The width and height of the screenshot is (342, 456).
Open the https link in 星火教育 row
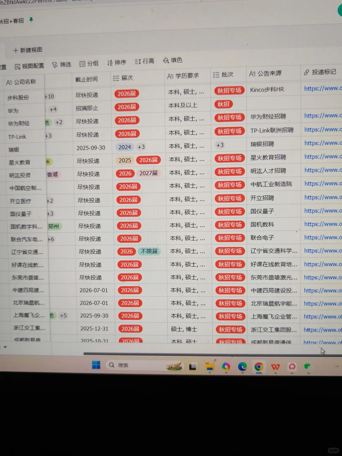click(323, 156)
